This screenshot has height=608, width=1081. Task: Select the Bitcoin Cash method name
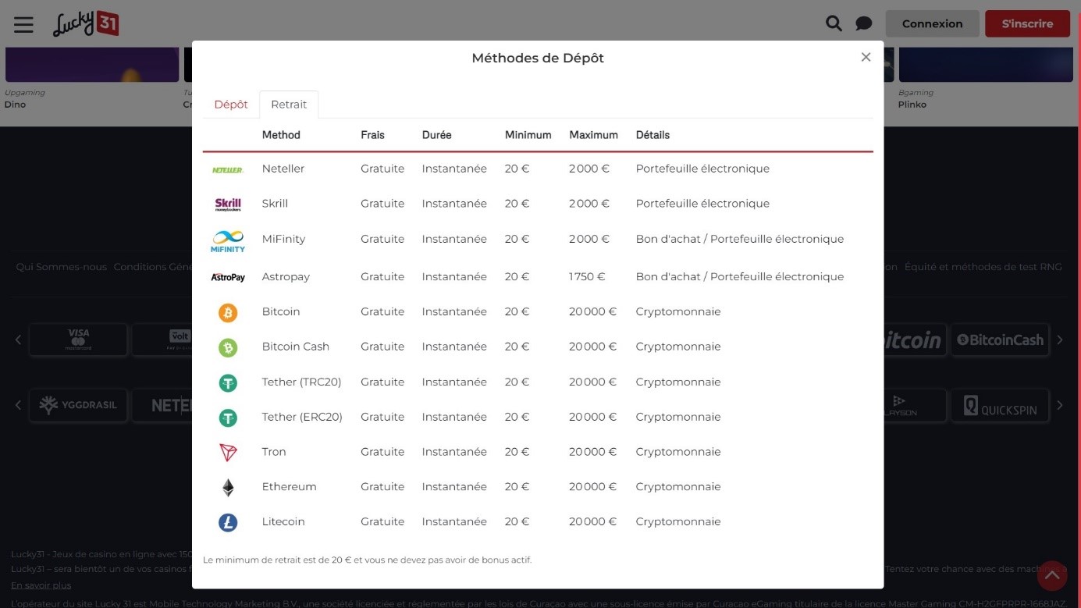(x=296, y=347)
